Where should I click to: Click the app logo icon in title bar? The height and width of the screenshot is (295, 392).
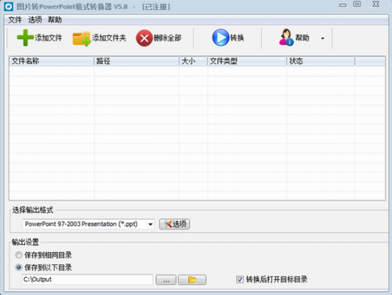click(9, 6)
